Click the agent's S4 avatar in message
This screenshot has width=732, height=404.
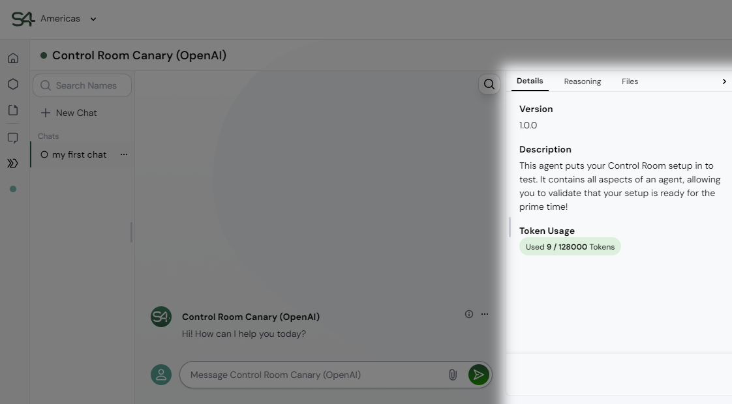pos(161,317)
